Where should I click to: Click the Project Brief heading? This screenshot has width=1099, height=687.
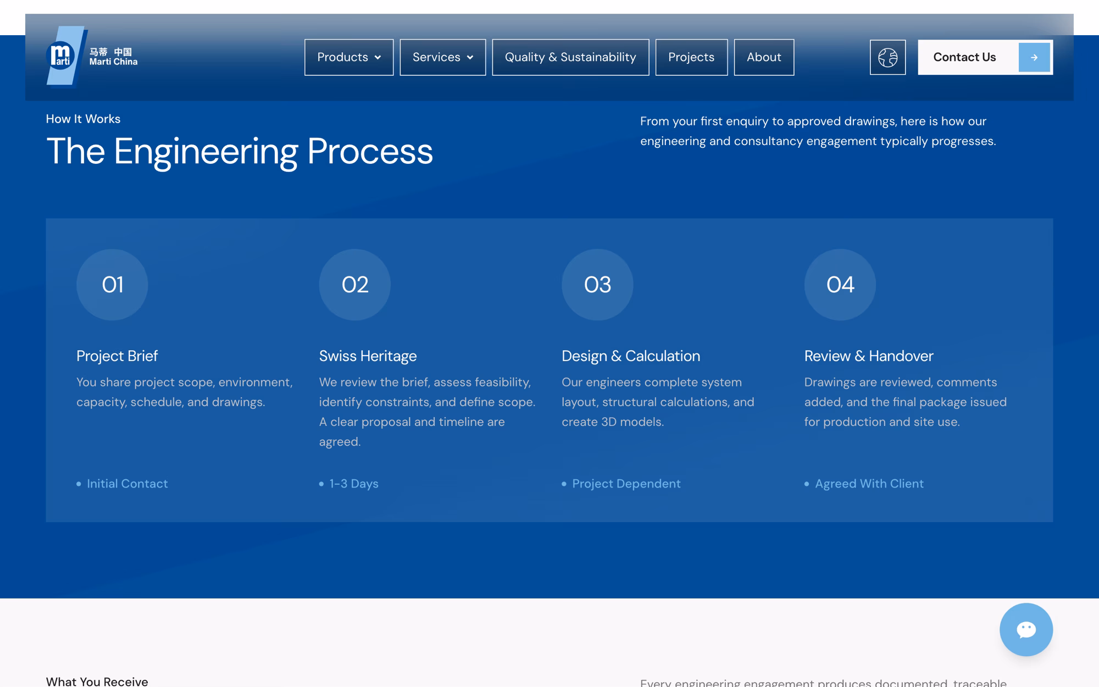click(117, 356)
